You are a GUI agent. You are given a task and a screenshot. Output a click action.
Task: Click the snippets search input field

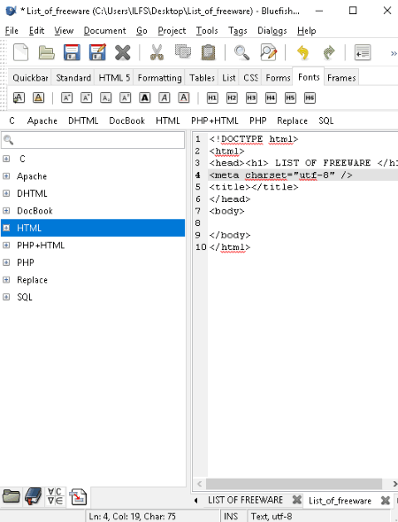pos(93,140)
